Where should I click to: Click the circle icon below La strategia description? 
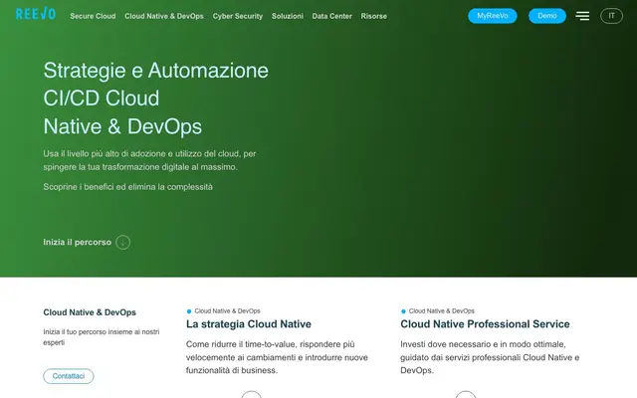pos(252,395)
